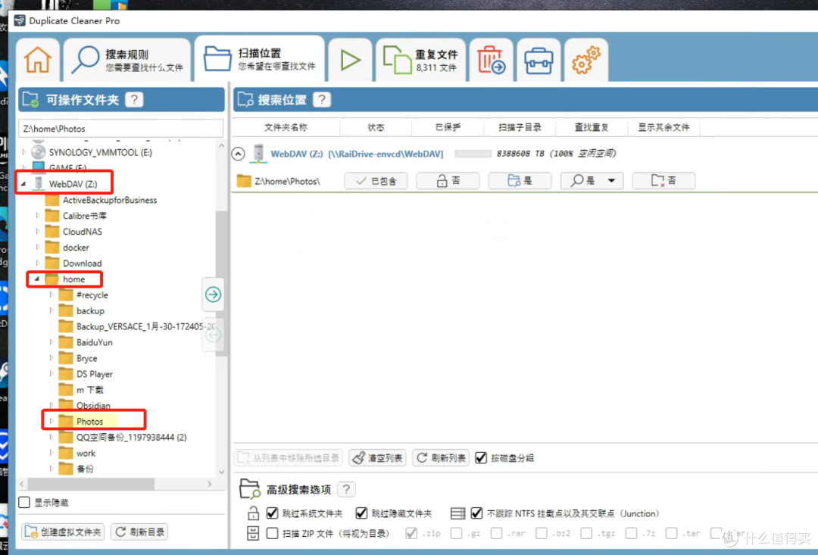The image size is (818, 555).
Task: Expand the docker folder
Action: click(x=38, y=248)
